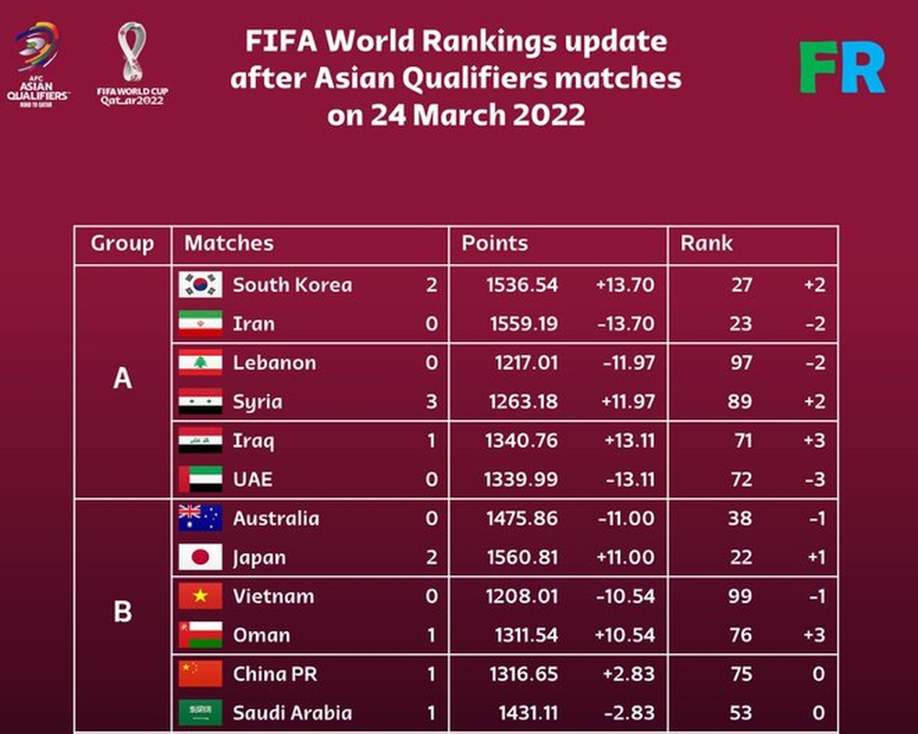Screen dimensions: 918x734
Task: Select the Rank column header
Action: point(706,244)
